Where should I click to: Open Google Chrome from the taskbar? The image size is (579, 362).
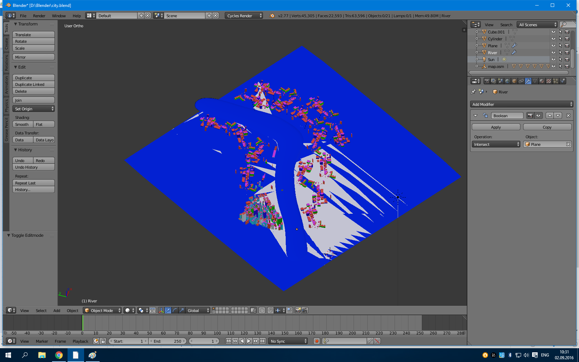59,355
